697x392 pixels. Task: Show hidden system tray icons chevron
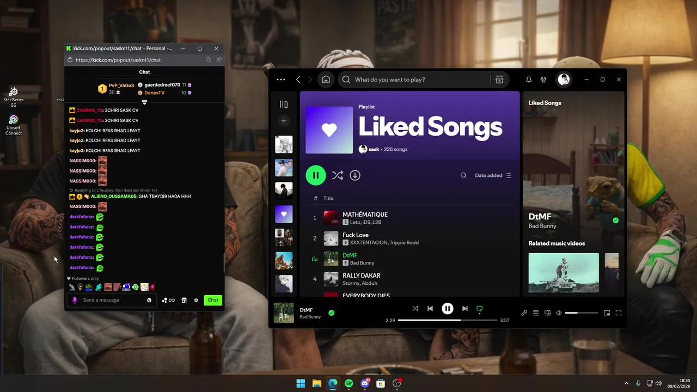[626, 383]
